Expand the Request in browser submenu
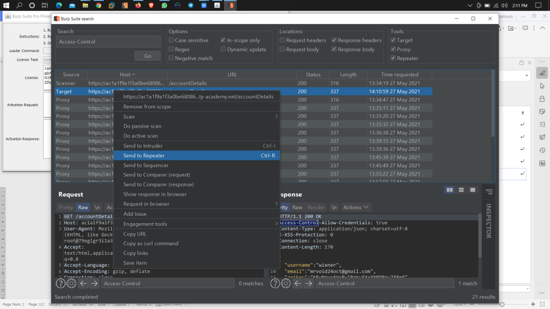 coord(197,204)
